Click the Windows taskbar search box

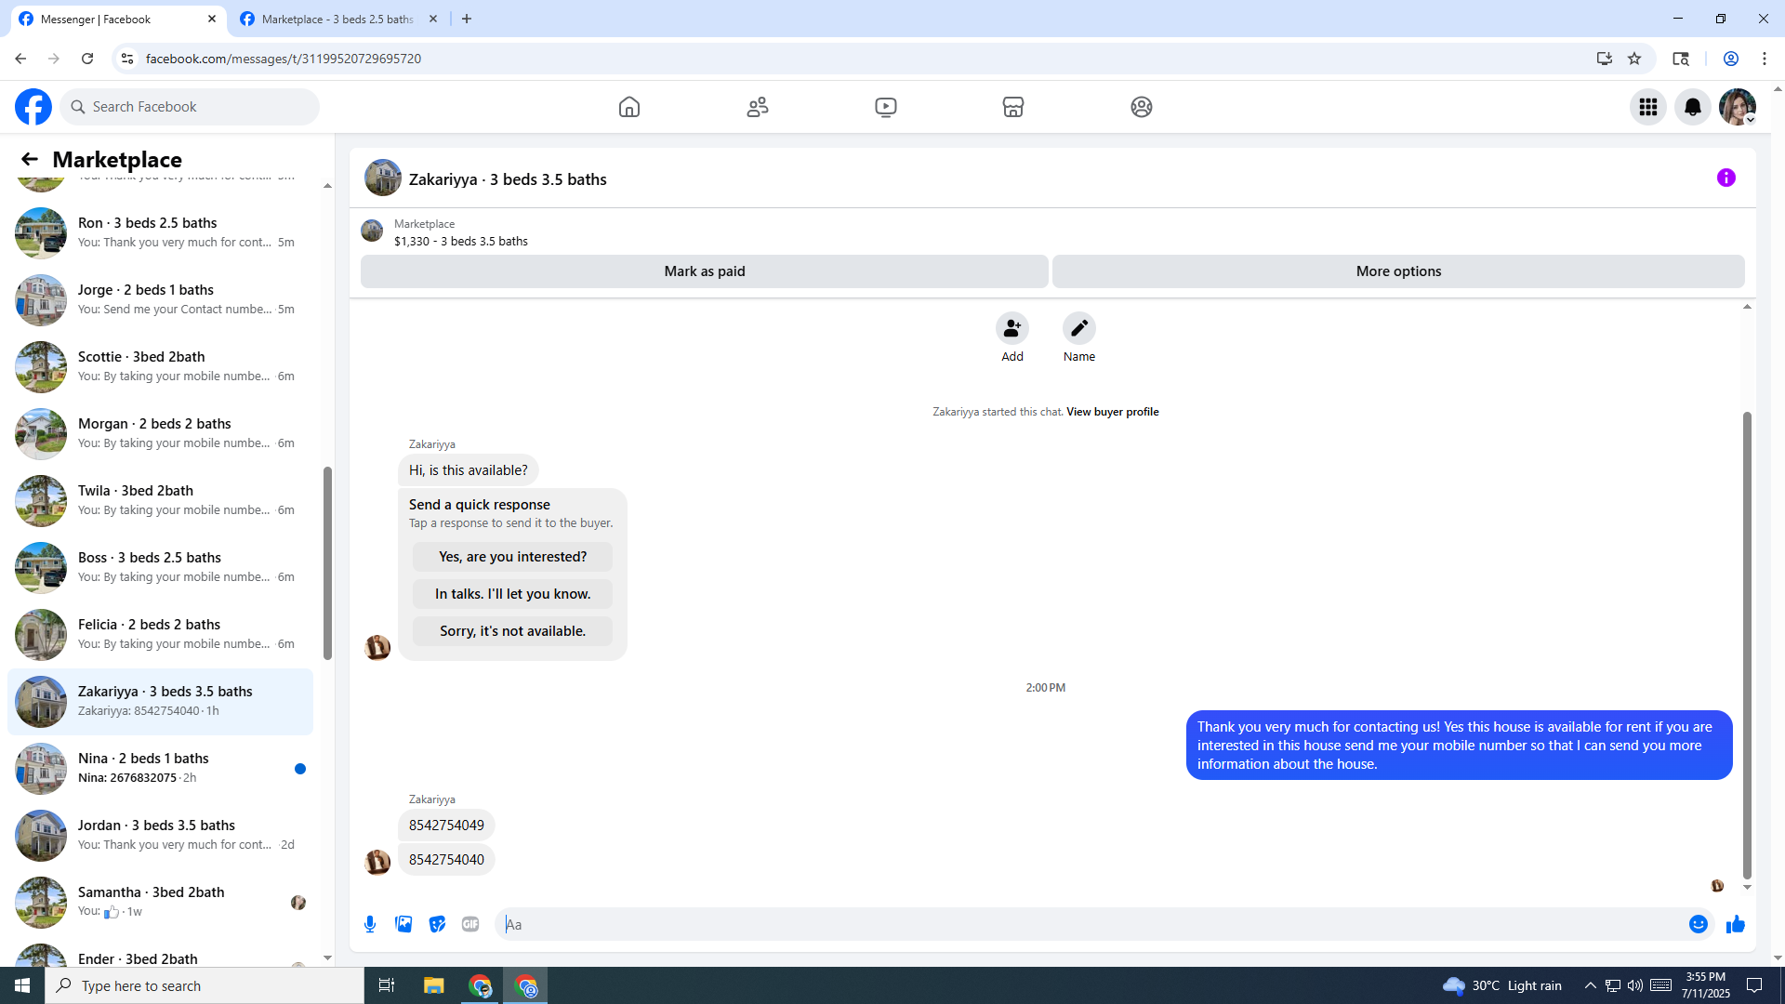(x=205, y=985)
